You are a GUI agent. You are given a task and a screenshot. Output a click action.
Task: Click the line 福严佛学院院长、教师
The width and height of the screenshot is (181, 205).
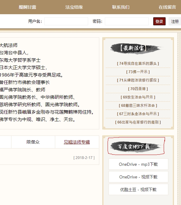tap(23, 90)
